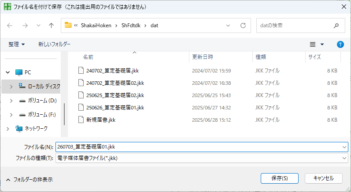Click the view layout icon
This screenshot has height=192, width=351.
pos(313,44)
